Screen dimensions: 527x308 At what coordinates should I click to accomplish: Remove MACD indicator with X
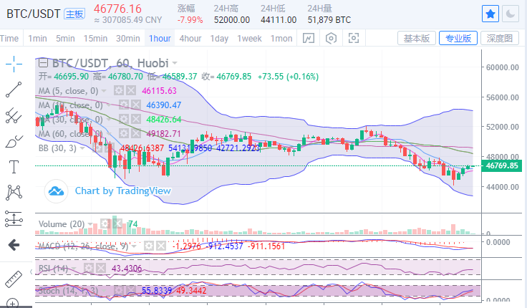(x=161, y=246)
